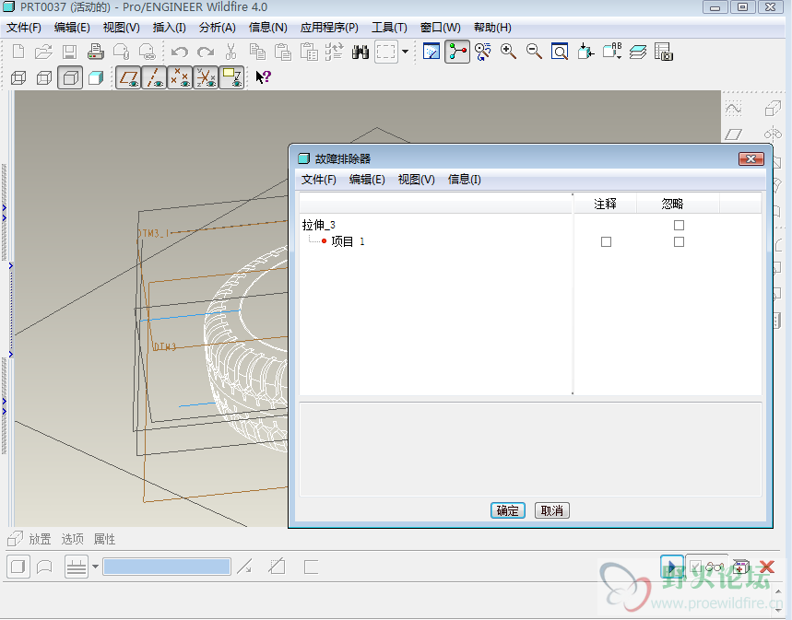The image size is (792, 620).
Task: Select extrude as solid icon
Action: [x=18, y=567]
